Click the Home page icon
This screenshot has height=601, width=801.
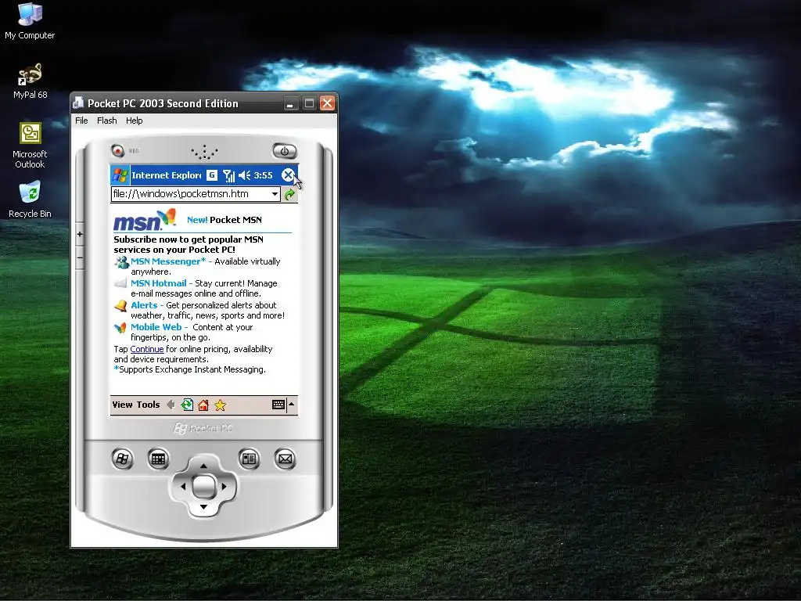[203, 405]
